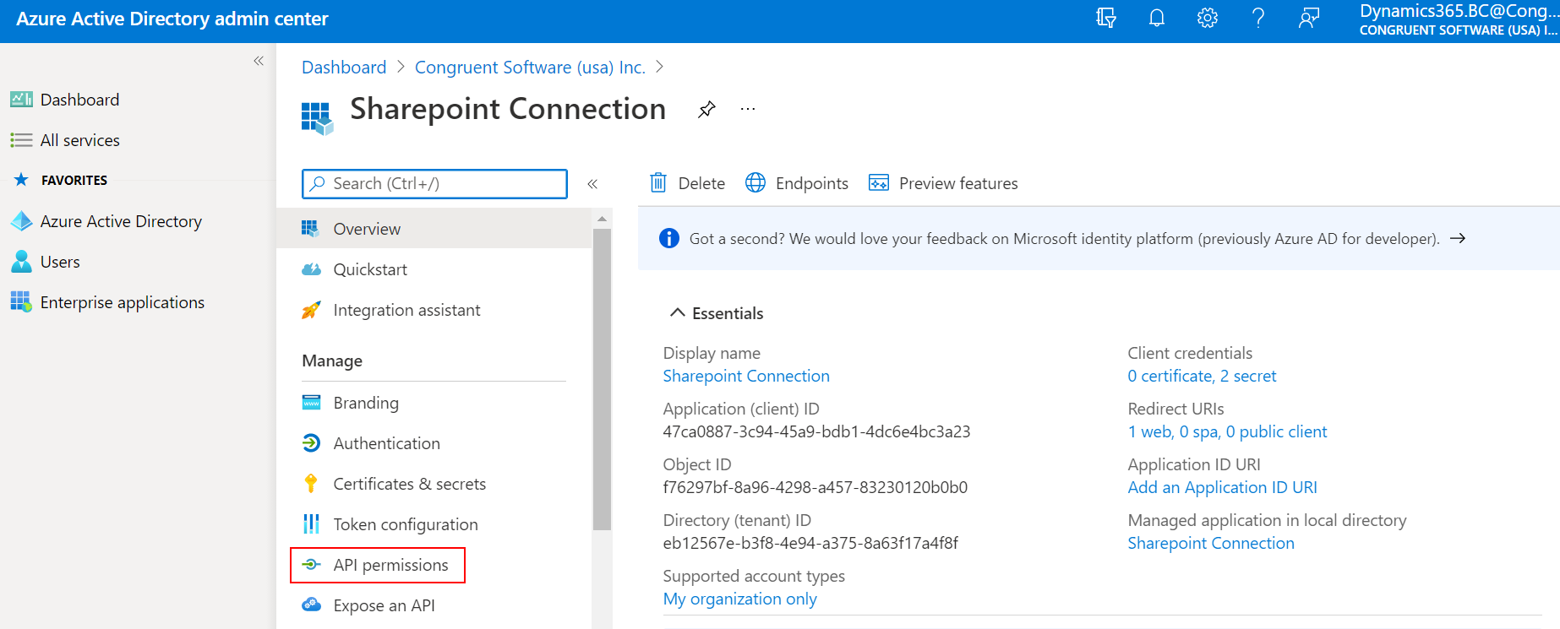Open the Cloud Shell directory filter icon

(1106, 18)
